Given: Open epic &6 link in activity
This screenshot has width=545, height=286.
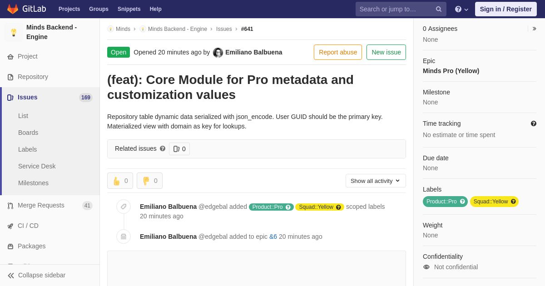Looking at the screenshot, I should [273, 237].
